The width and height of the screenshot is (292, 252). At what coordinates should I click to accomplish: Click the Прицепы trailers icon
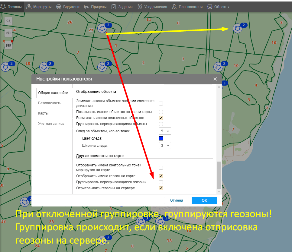coord(86,7)
